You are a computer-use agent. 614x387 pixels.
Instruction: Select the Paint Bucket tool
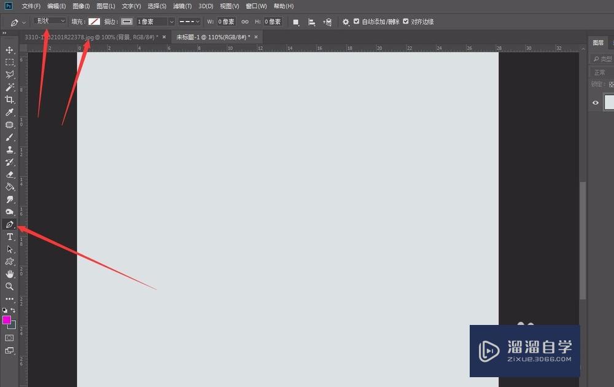point(9,187)
